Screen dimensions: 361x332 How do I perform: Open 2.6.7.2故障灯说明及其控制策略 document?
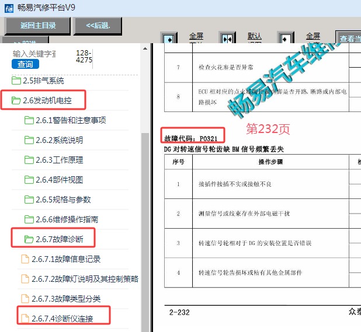coord(79,279)
